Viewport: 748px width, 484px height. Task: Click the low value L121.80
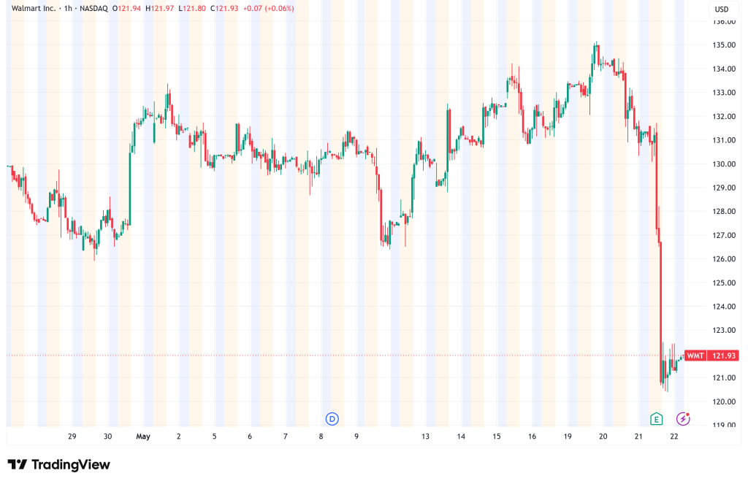pyautogui.click(x=193, y=9)
